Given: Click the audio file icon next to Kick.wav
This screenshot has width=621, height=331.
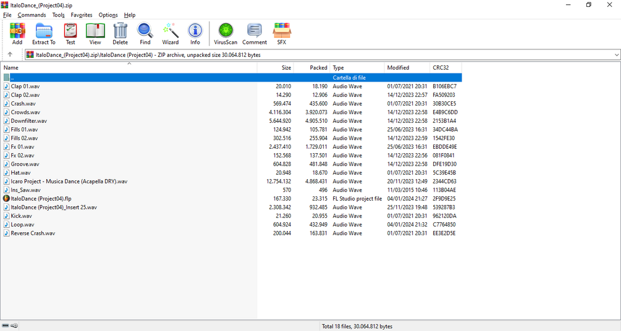Looking at the screenshot, I should pyautogui.click(x=7, y=216).
